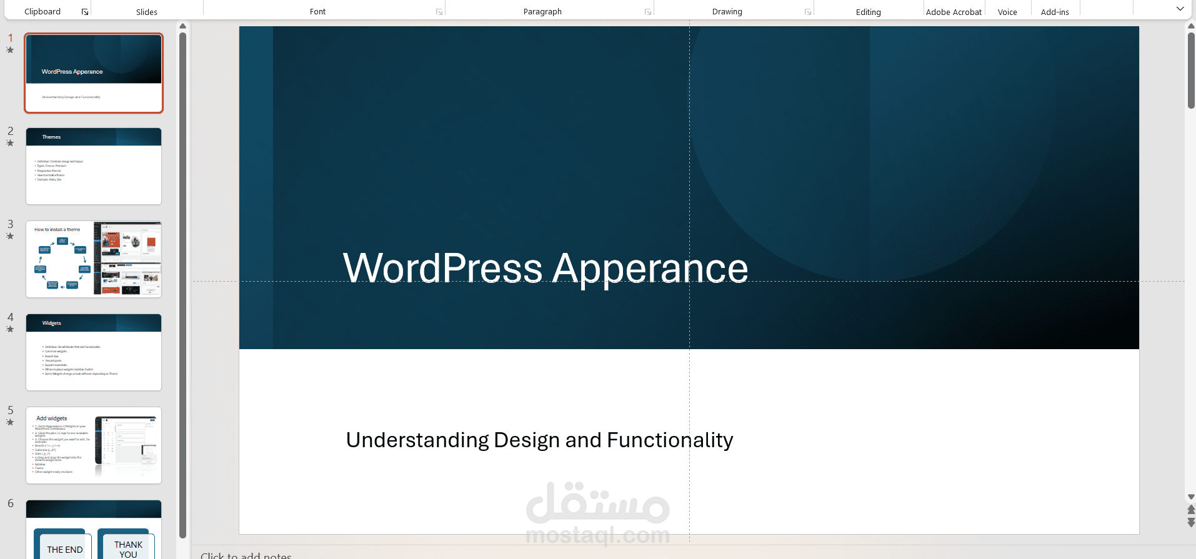The height and width of the screenshot is (559, 1196).
Task: Open the Font dialog launcher
Action: (x=439, y=12)
